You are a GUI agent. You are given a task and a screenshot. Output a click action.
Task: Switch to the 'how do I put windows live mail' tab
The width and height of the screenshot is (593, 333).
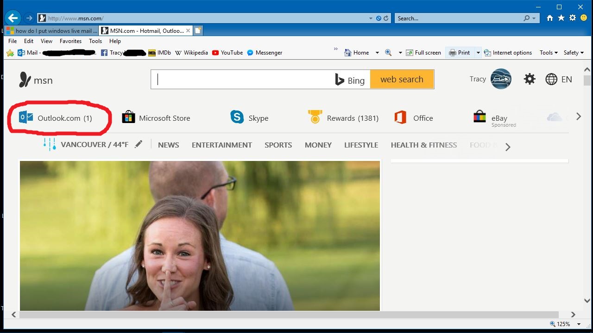coord(52,31)
